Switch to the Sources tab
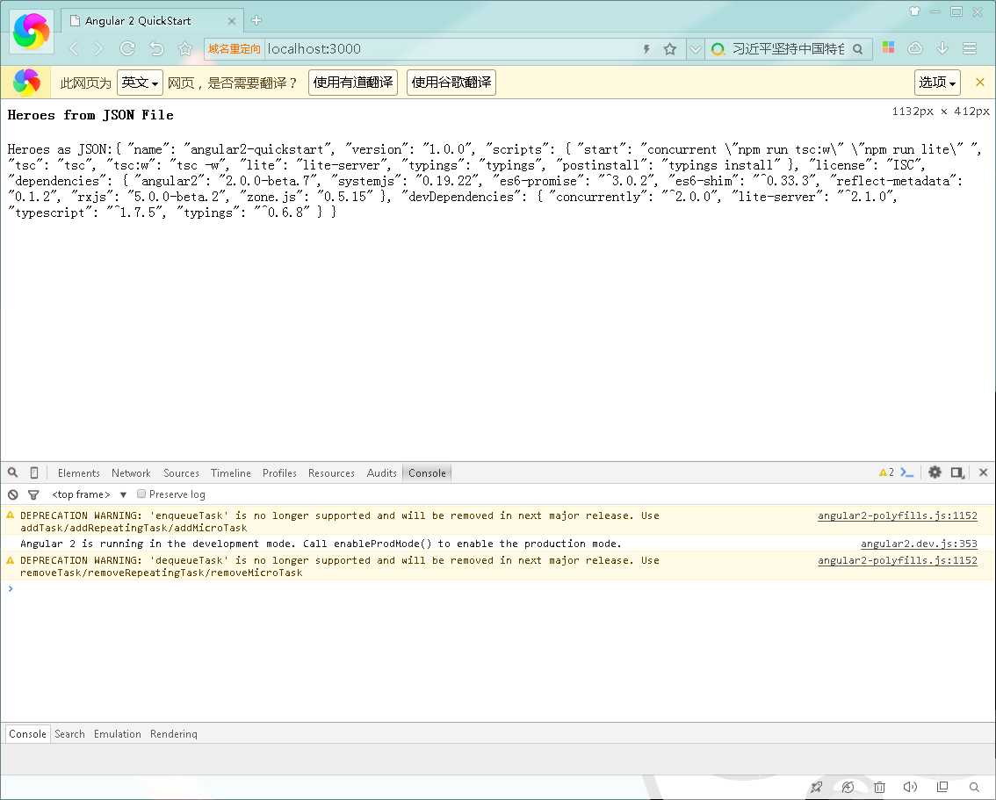Viewport: 996px width, 800px height. [x=181, y=473]
